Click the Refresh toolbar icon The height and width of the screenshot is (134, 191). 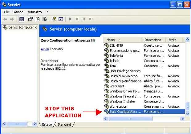(38, 19)
